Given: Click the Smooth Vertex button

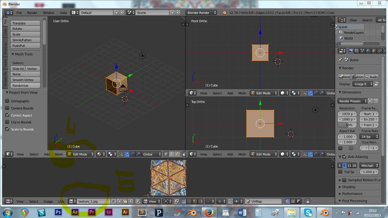Looking at the screenshot, I should click(25, 80).
